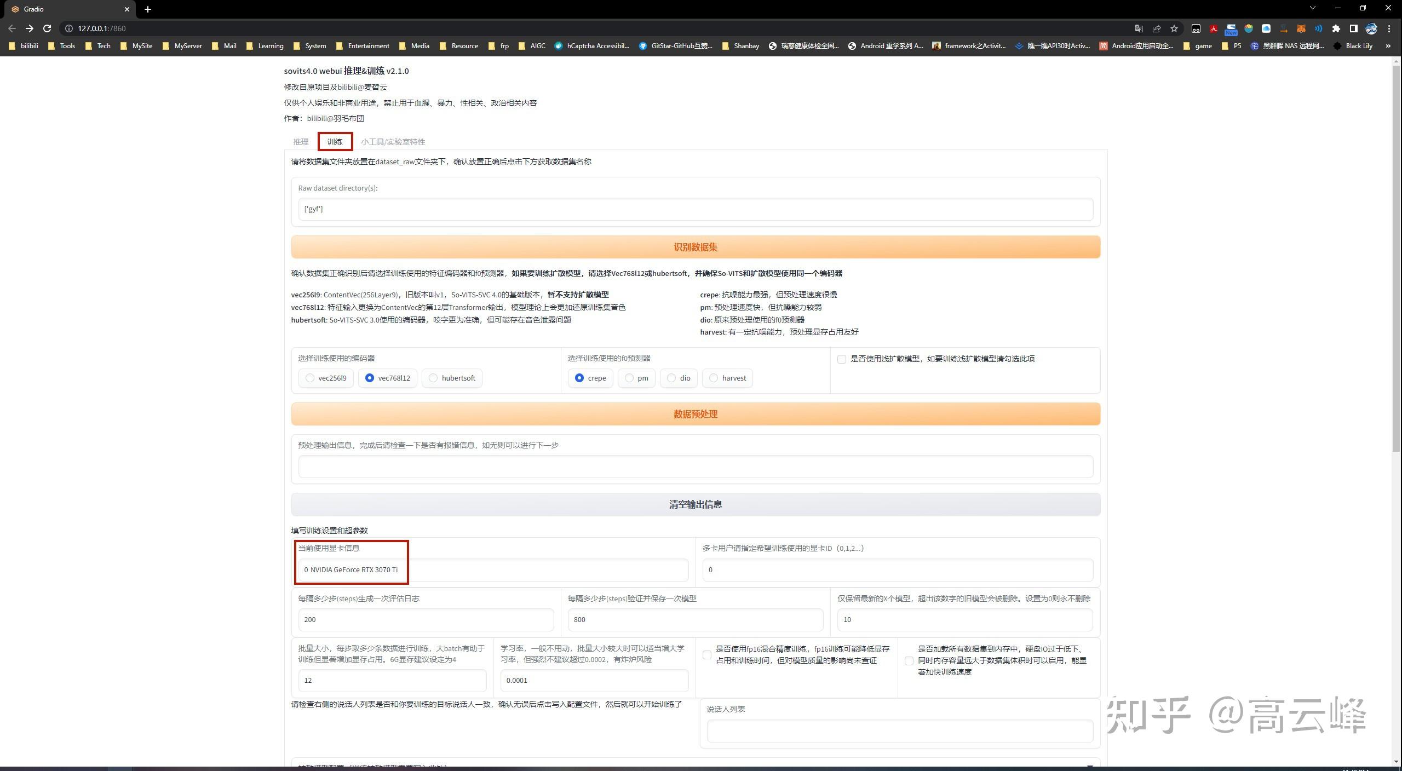Image resolution: width=1402 pixels, height=771 pixels.
Task: Switch to the 推理 tab
Action: click(x=301, y=142)
